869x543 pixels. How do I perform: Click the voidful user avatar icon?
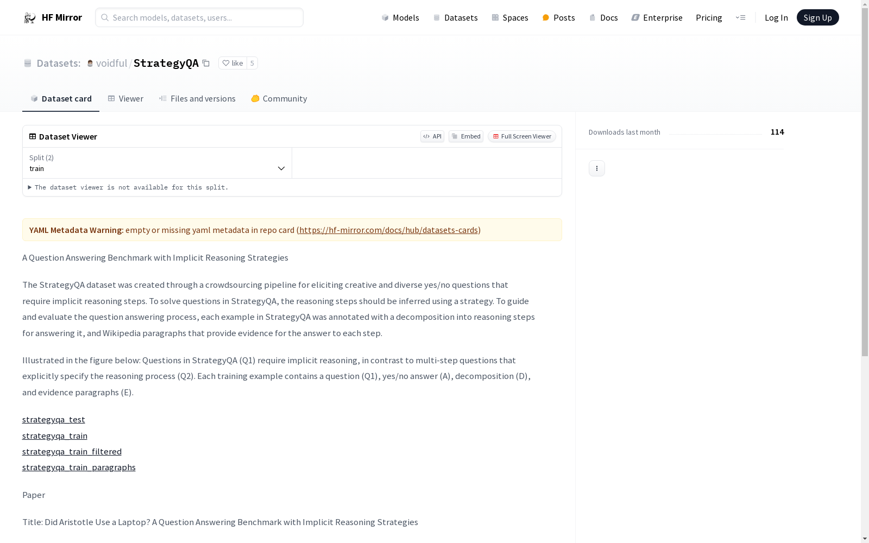coord(90,63)
